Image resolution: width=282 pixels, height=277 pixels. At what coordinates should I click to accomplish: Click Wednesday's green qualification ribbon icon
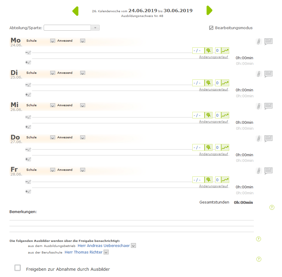coord(208,115)
